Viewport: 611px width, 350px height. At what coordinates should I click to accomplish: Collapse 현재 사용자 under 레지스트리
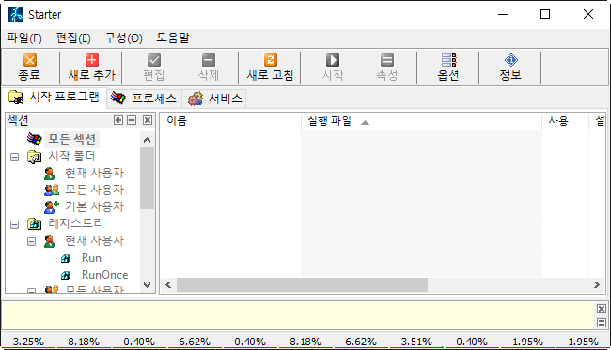click(x=32, y=242)
